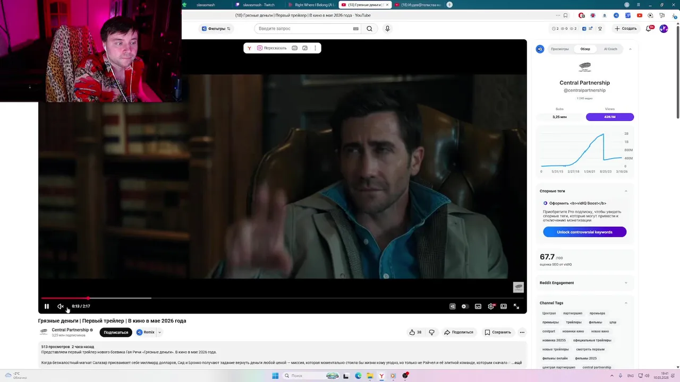Screen dimensions: 680x382
Task: Click the трейлеры channel tag
Action: tap(574, 322)
